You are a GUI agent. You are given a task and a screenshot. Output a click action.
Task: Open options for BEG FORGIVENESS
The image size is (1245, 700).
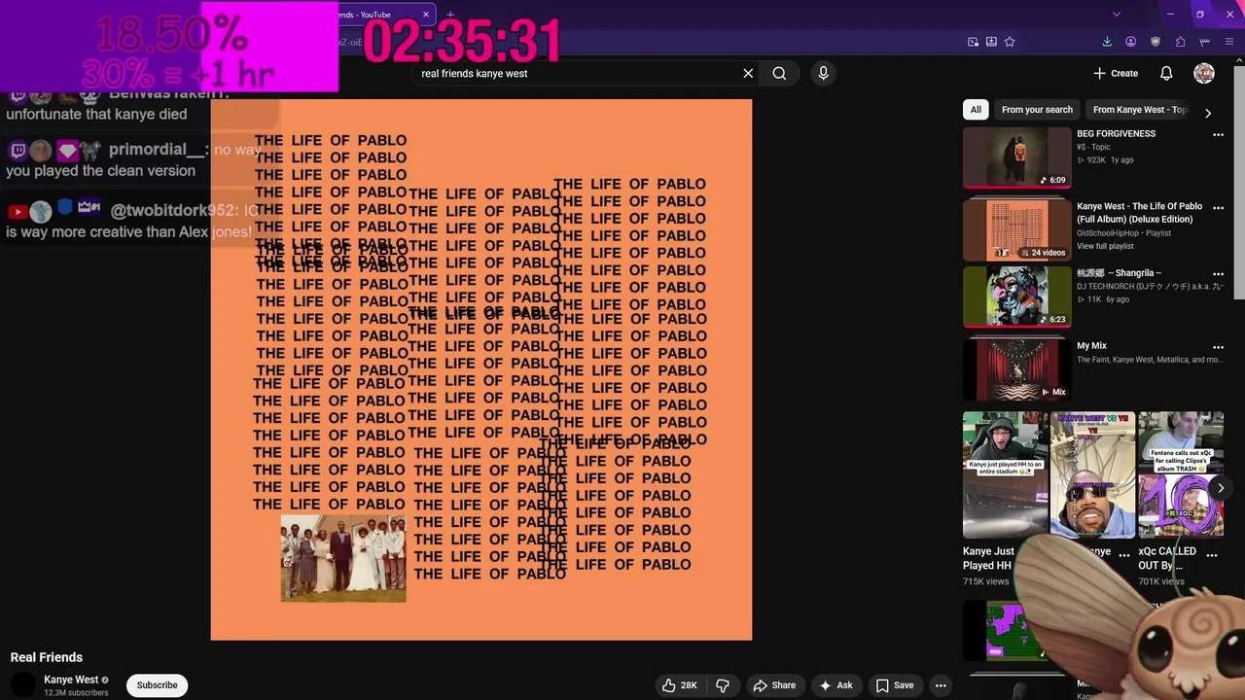pyautogui.click(x=1218, y=135)
